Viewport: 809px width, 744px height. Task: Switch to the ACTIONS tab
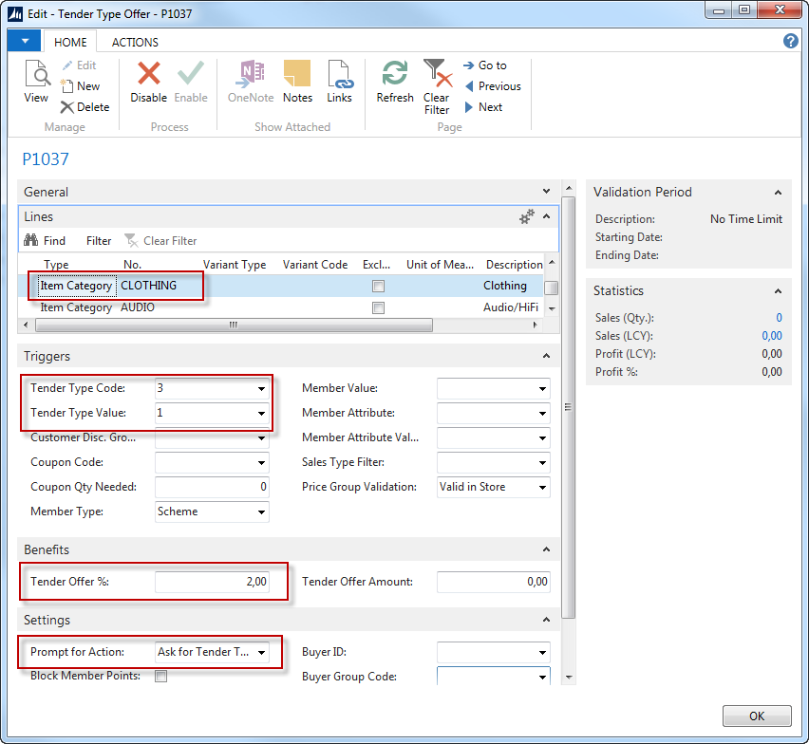tap(135, 42)
